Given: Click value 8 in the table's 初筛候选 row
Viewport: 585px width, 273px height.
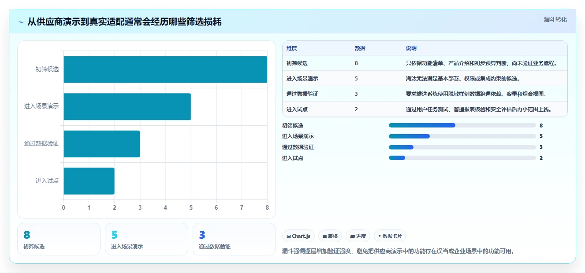Looking at the screenshot, I should 356,63.
